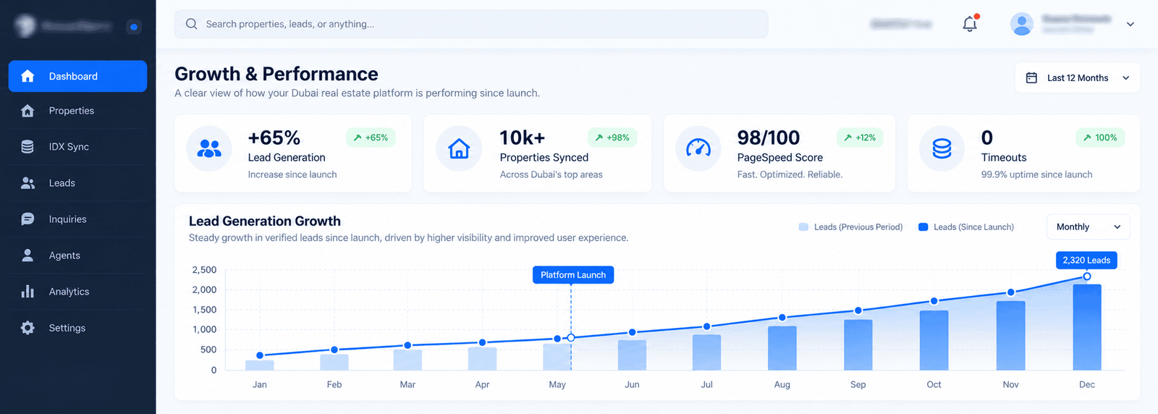
Task: Click in the search properties input field
Action: pos(471,24)
